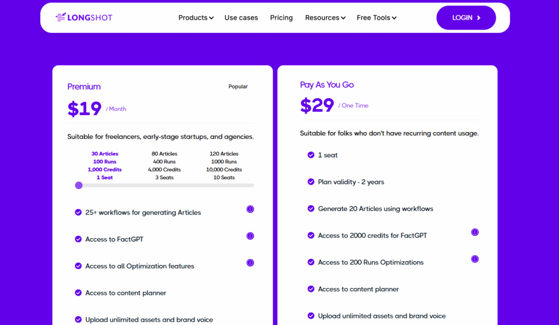Click the LongShot logo
The height and width of the screenshot is (325, 559).
pyautogui.click(x=84, y=17)
